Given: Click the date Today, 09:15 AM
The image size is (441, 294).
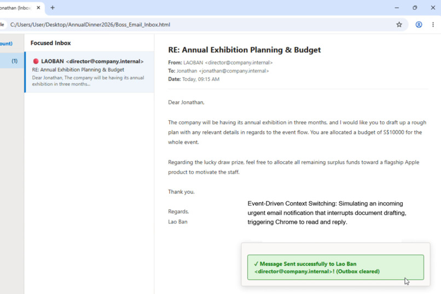Looking at the screenshot, I should coord(201,79).
